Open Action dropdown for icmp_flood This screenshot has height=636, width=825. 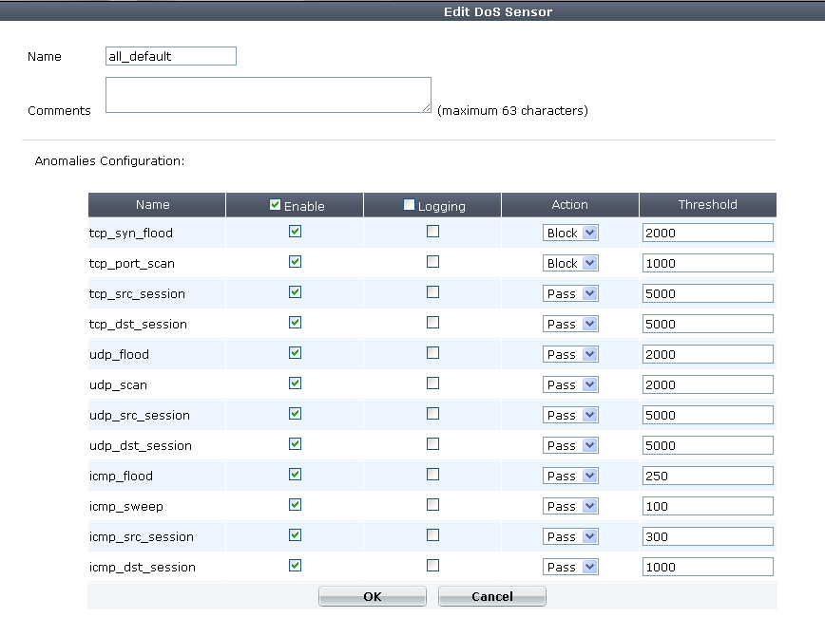click(570, 476)
